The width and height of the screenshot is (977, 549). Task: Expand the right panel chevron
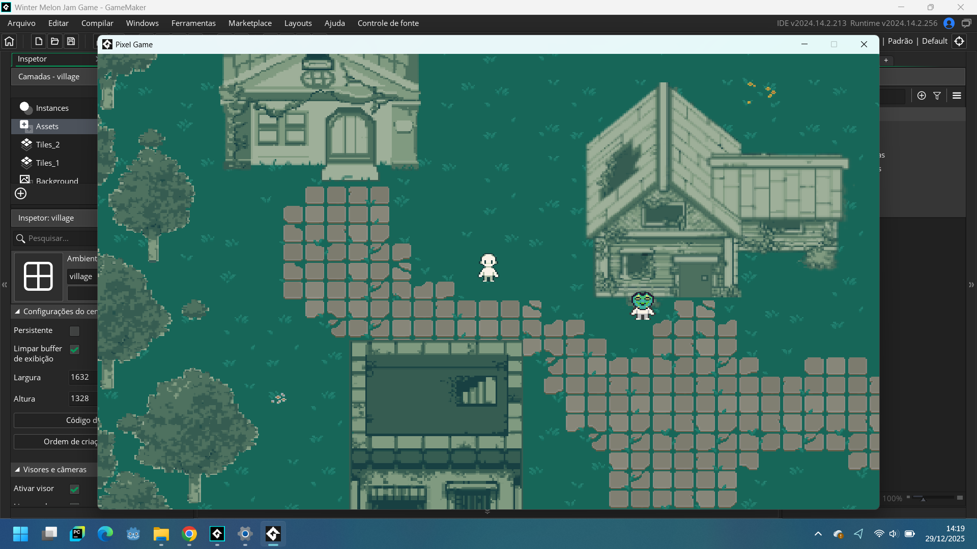coord(971,285)
